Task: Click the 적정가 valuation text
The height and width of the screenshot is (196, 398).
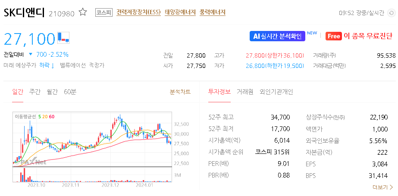Action: tap(97, 65)
